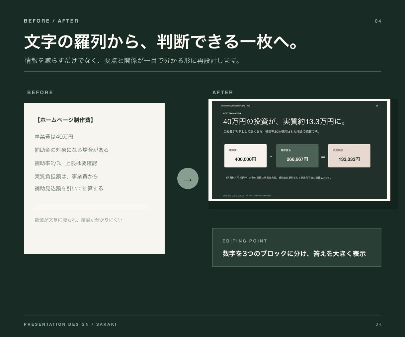This screenshot has width=405, height=337.
Task: Select the 補助見込 266,667円 block
Action: click(x=297, y=156)
